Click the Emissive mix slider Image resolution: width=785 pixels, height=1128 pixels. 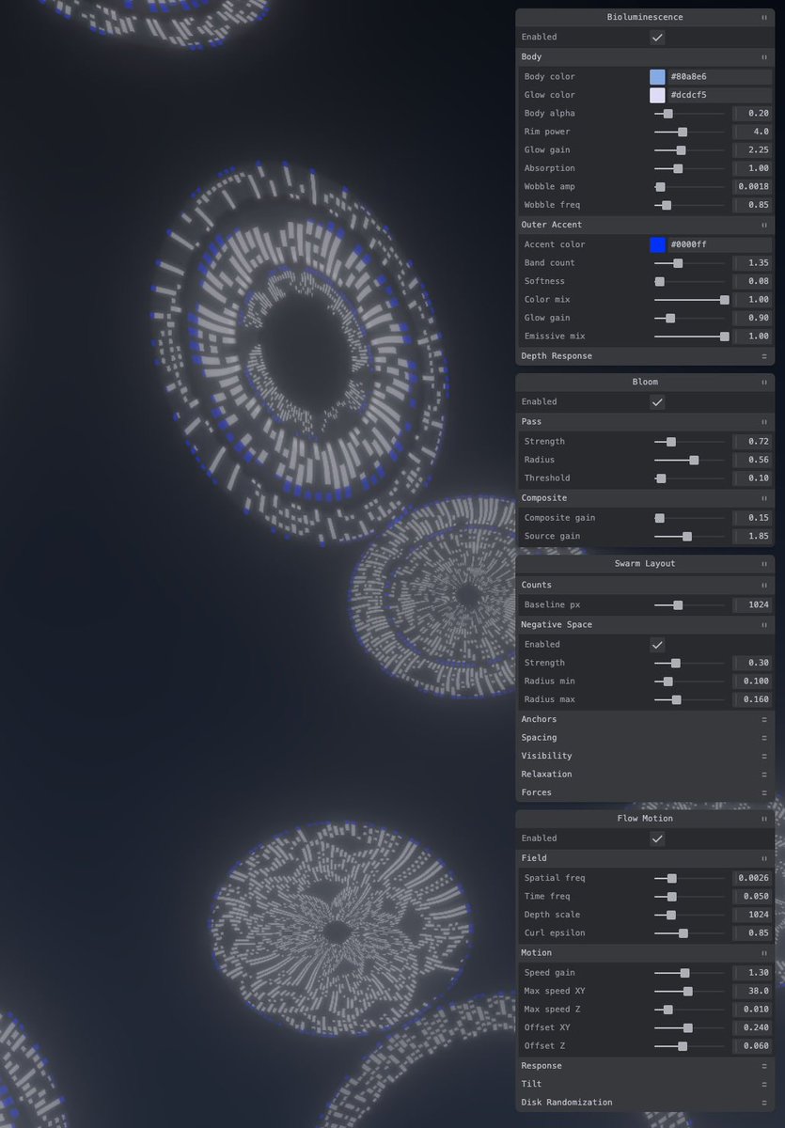click(689, 337)
